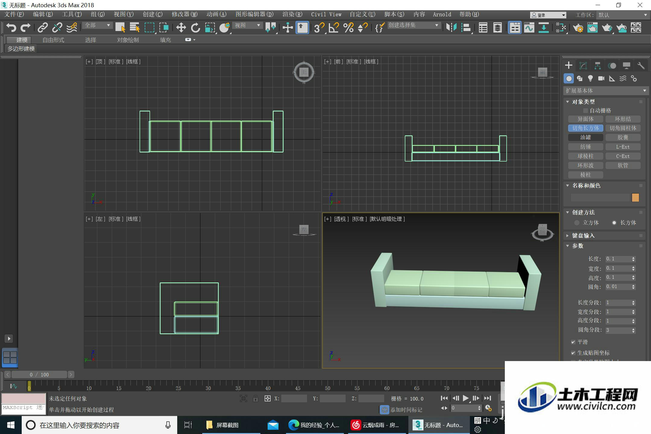The height and width of the screenshot is (434, 651).
Task: Open the 渲染(R) menu
Action: click(292, 14)
